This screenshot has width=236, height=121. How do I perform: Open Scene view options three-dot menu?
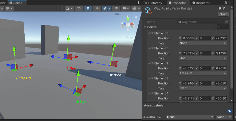coord(138,3)
